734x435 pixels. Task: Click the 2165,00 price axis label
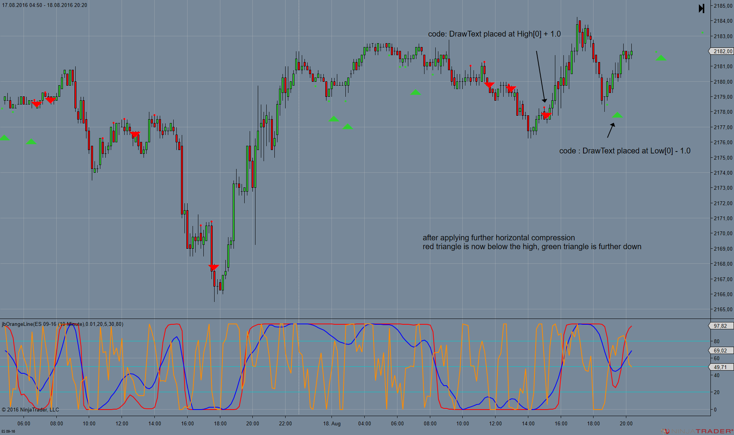point(723,309)
